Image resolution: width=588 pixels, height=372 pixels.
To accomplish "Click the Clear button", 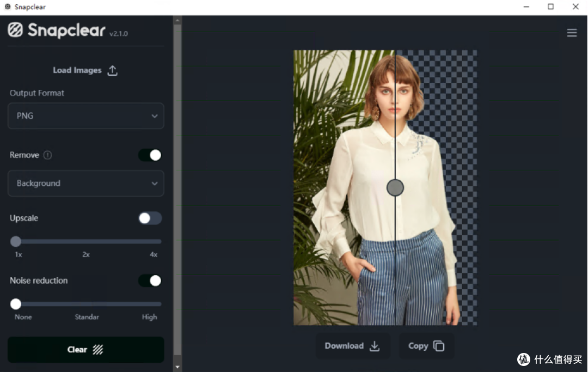I will (x=86, y=350).
